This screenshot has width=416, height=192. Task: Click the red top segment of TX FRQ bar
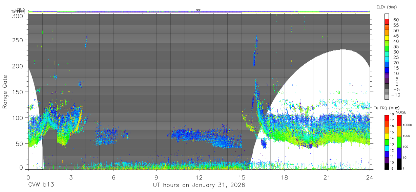pos(387,118)
